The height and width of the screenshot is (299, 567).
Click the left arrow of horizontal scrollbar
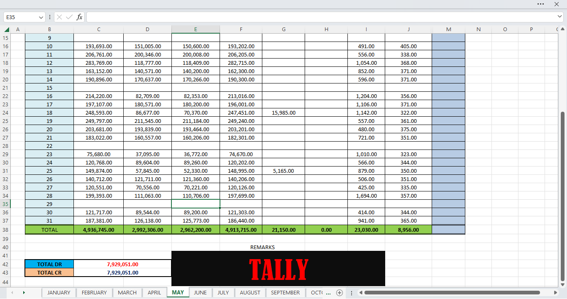coord(360,293)
